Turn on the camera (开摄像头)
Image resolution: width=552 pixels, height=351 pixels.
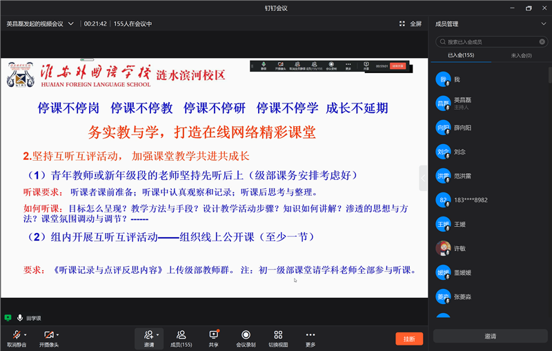point(48,335)
